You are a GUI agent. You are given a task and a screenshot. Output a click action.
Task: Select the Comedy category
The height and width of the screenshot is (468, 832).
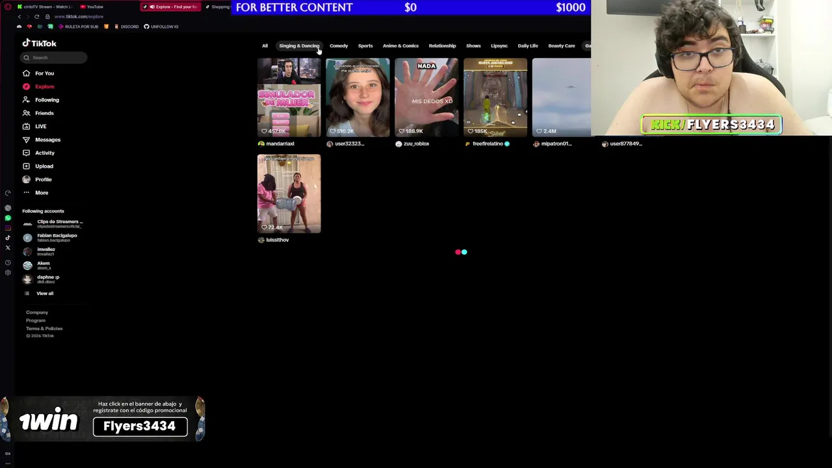tap(339, 45)
